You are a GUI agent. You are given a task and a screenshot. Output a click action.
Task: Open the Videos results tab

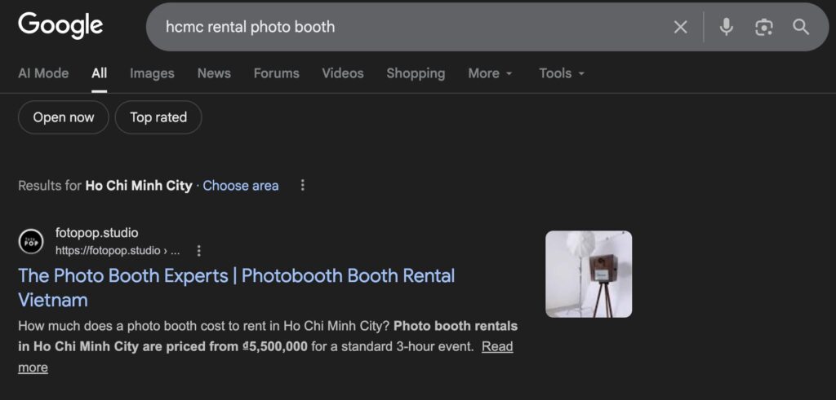coord(342,73)
